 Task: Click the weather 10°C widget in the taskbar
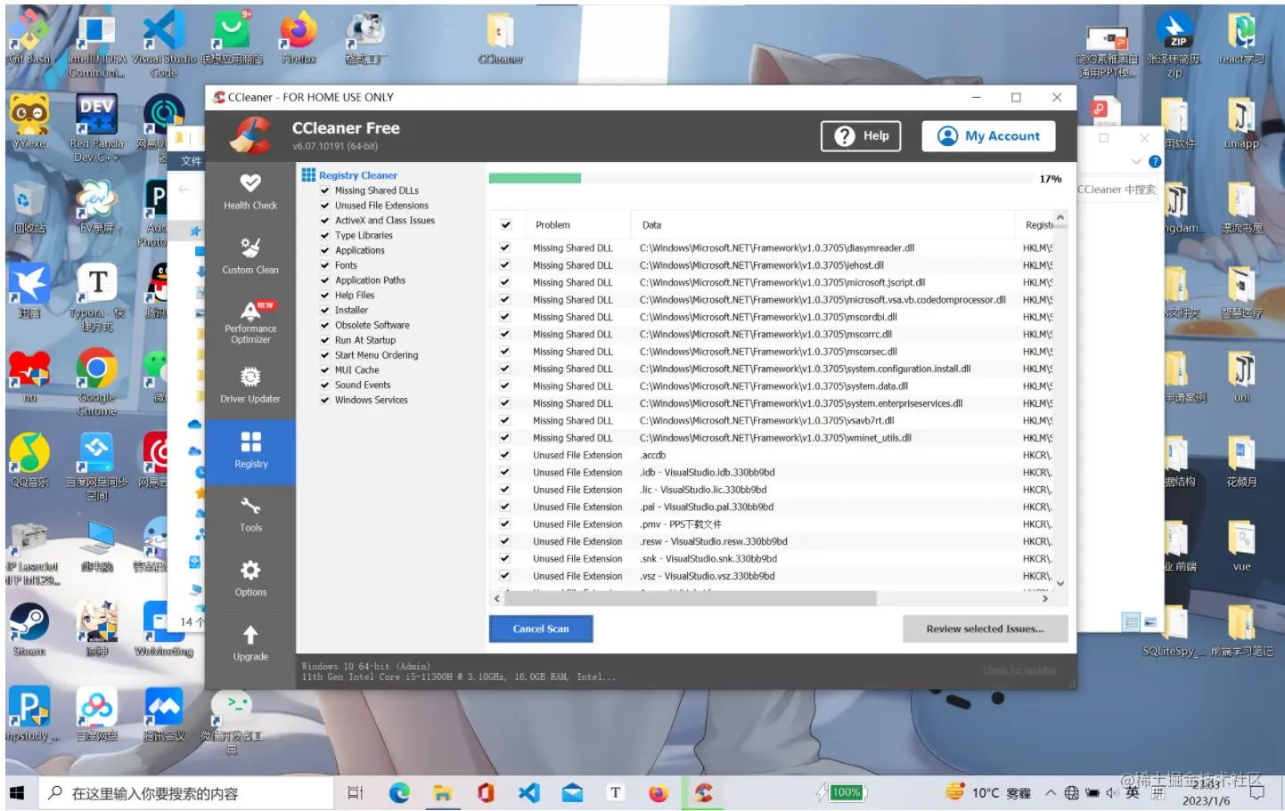(987, 792)
